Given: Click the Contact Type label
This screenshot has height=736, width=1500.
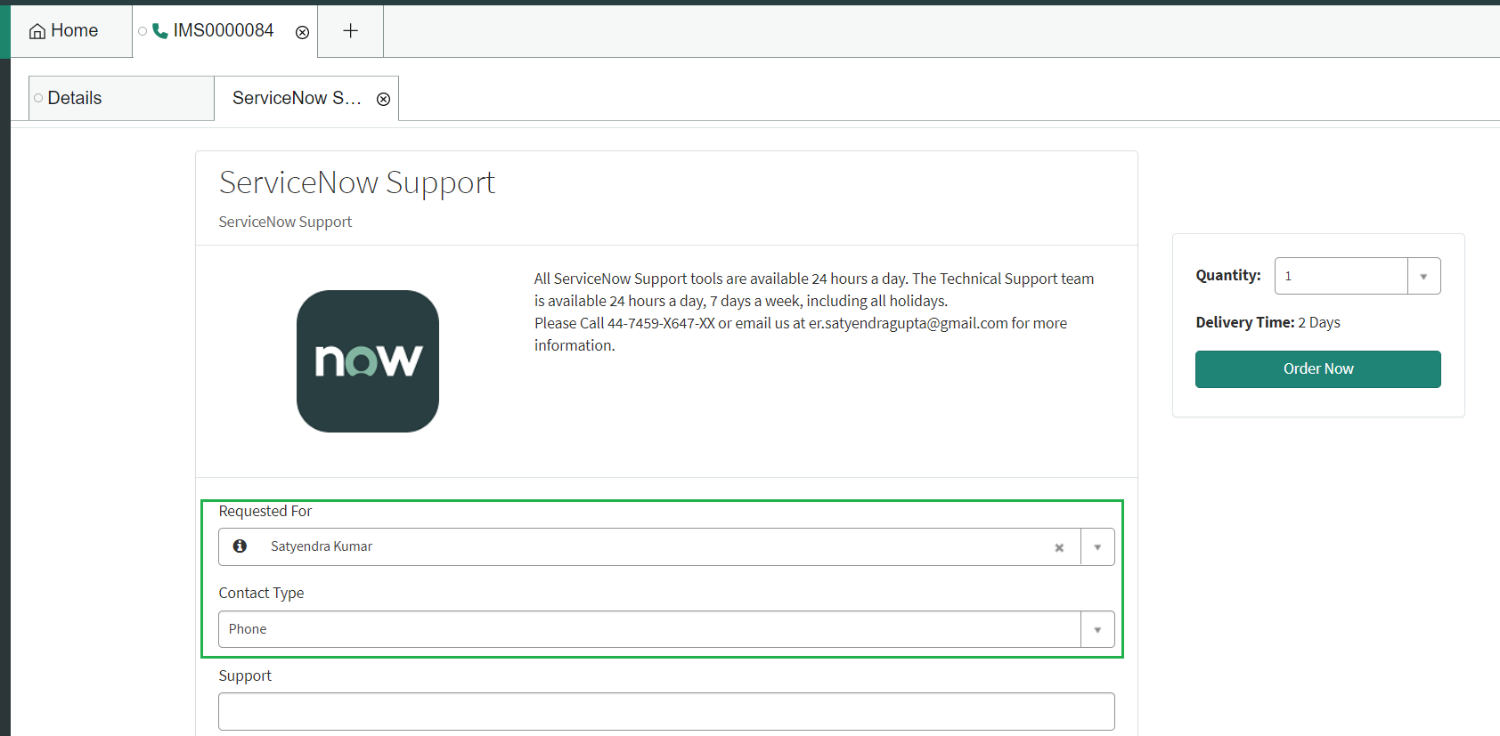Looking at the screenshot, I should pos(261,593).
